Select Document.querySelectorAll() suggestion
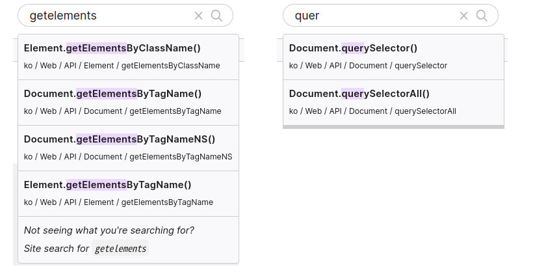Screen dimensions: 533x274 394,103
